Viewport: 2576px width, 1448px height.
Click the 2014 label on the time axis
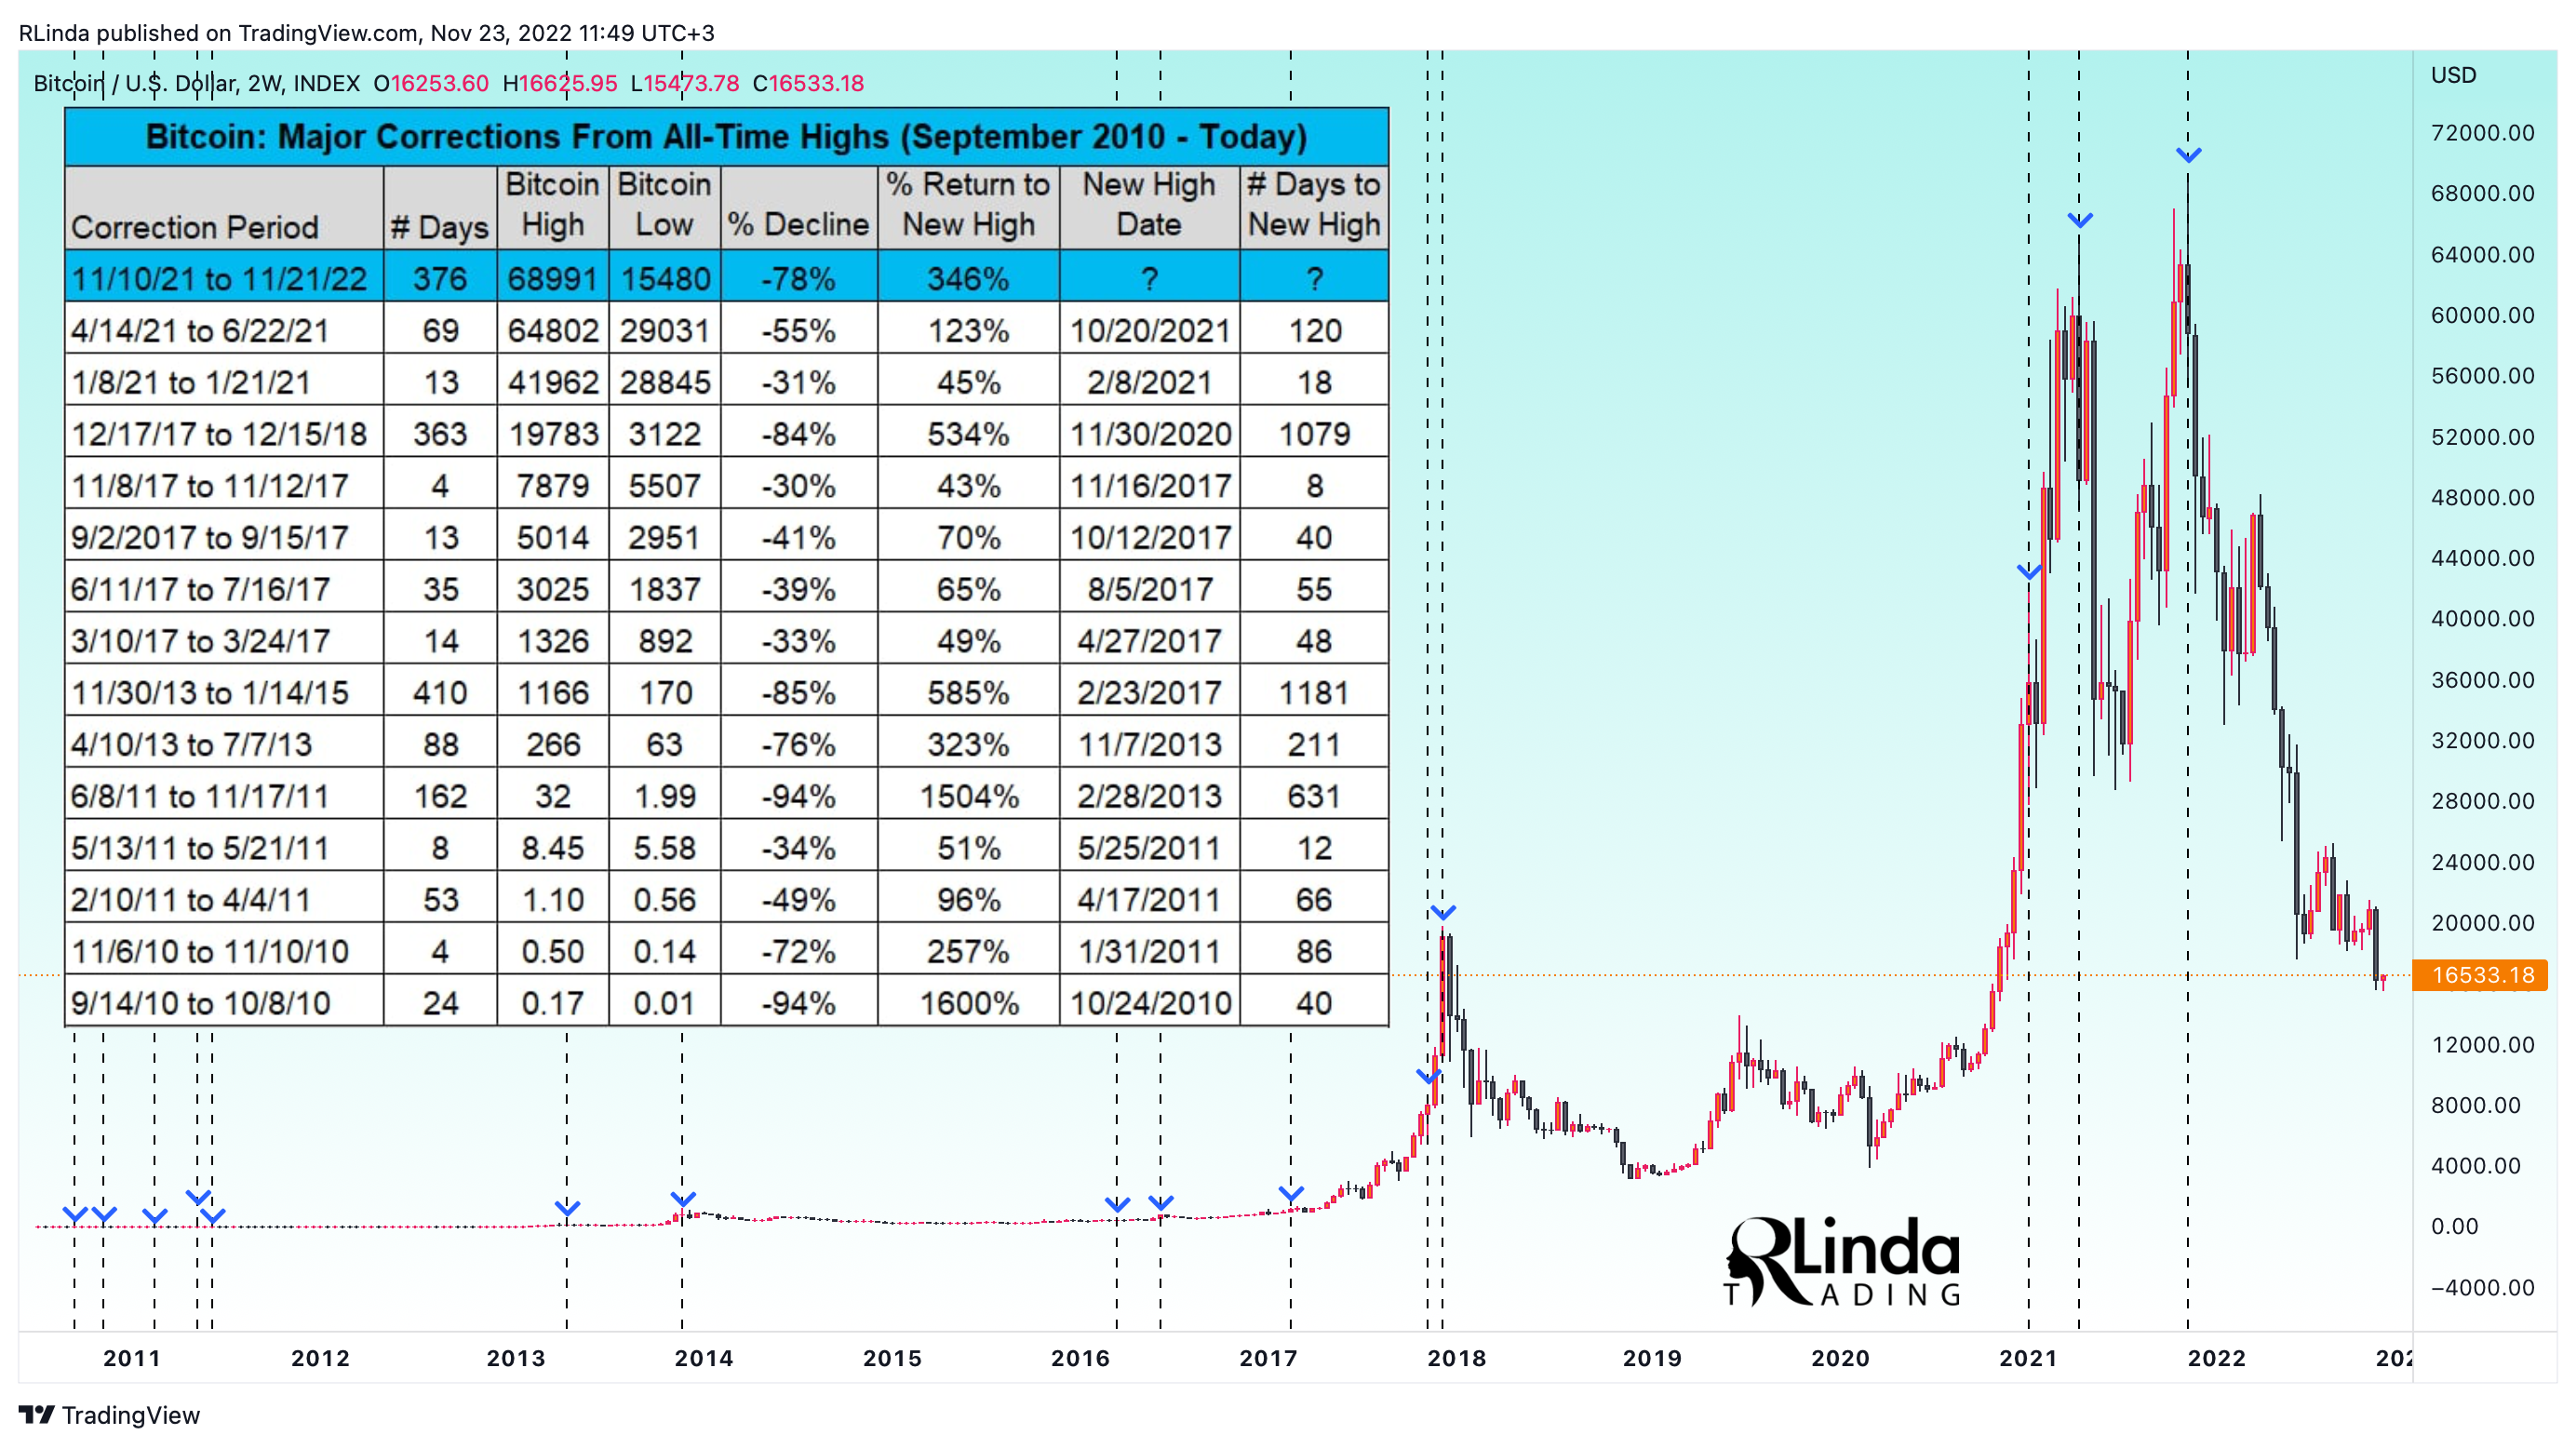pyautogui.click(x=704, y=1358)
